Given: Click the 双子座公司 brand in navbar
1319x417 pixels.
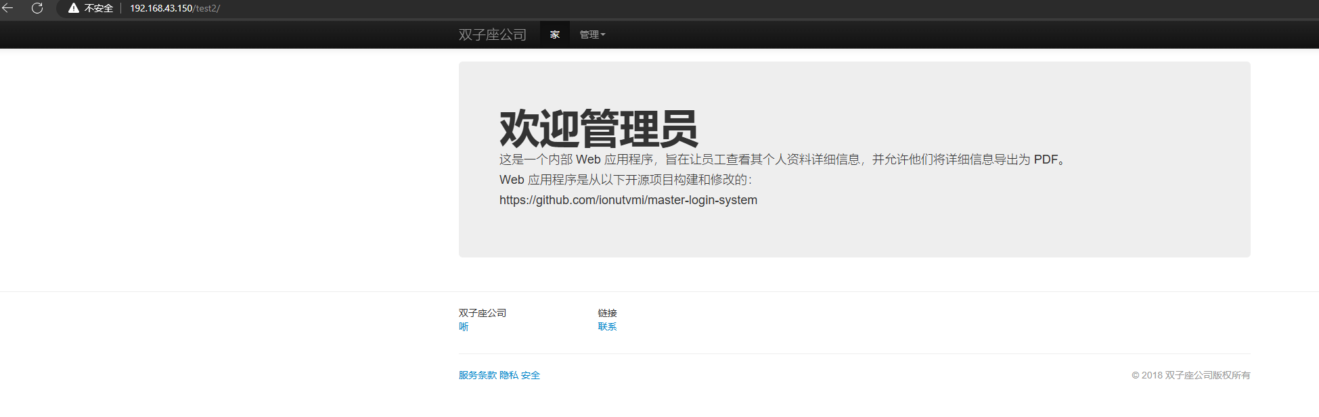Looking at the screenshot, I should (492, 34).
